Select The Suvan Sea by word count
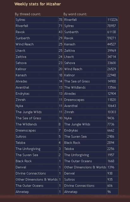130x202 pixels. pos(75,137)
